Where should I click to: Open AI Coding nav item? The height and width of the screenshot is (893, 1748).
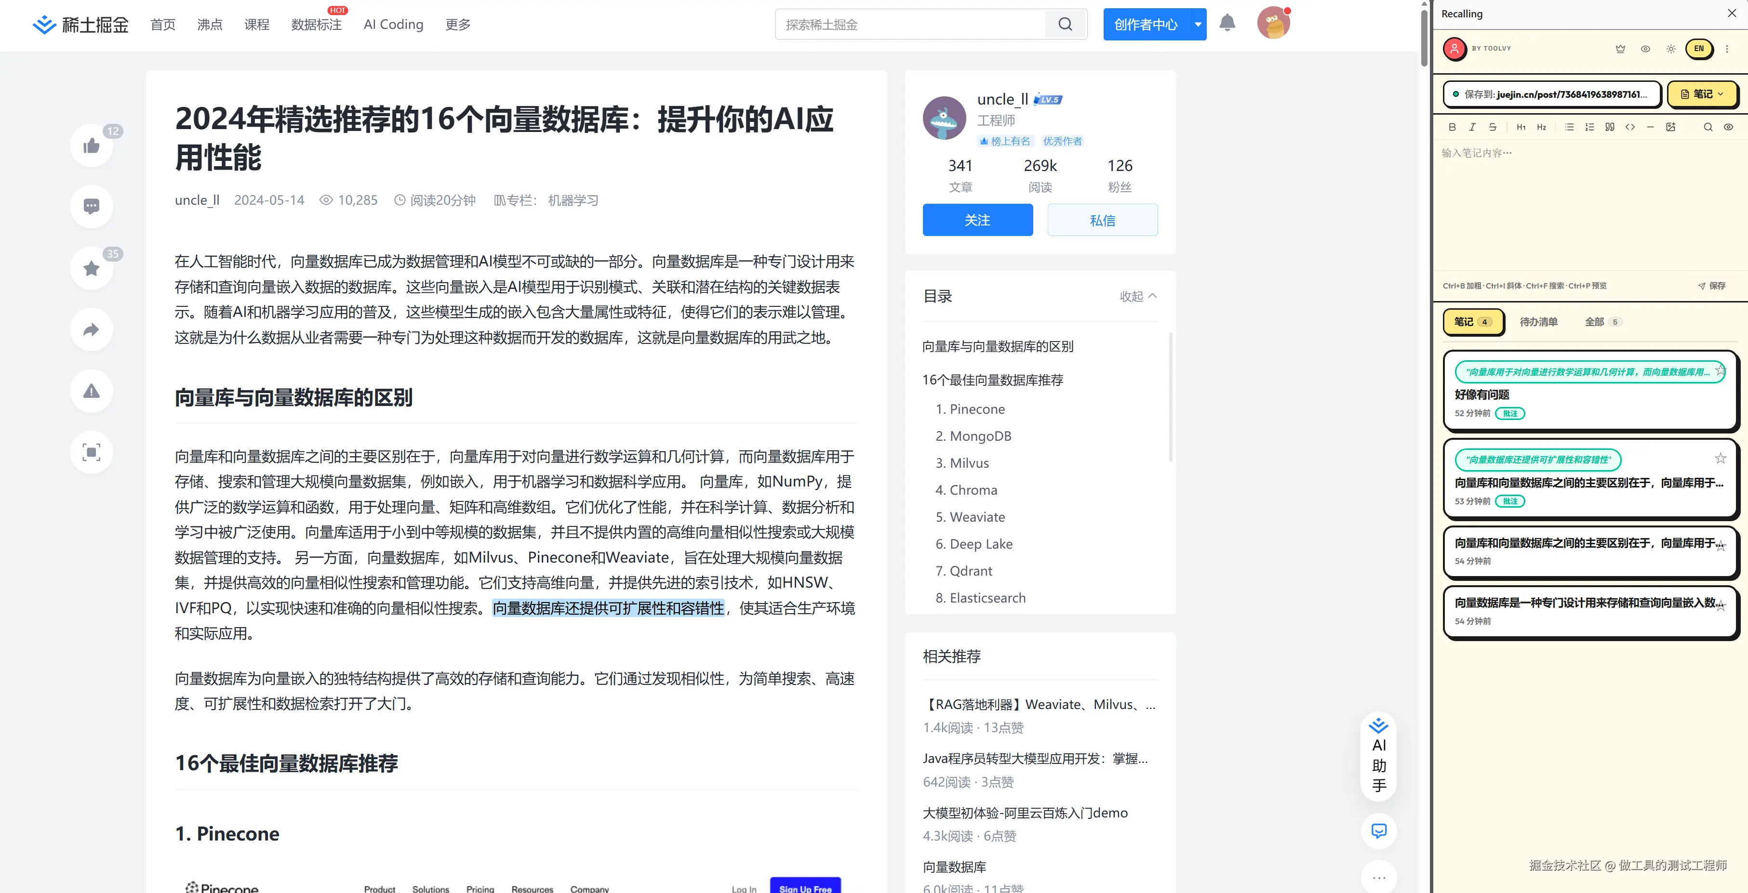tap(393, 25)
